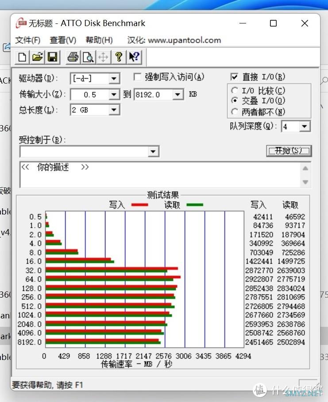Select the 交叠 I/O(O) radio button
This screenshot has height=402, width=328.
tap(234, 101)
